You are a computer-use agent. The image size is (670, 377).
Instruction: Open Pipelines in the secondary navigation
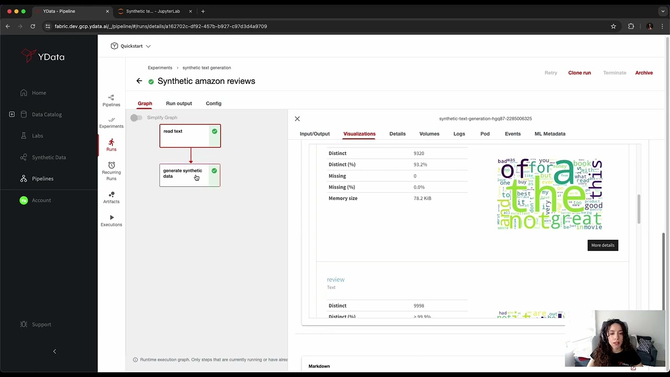111,101
